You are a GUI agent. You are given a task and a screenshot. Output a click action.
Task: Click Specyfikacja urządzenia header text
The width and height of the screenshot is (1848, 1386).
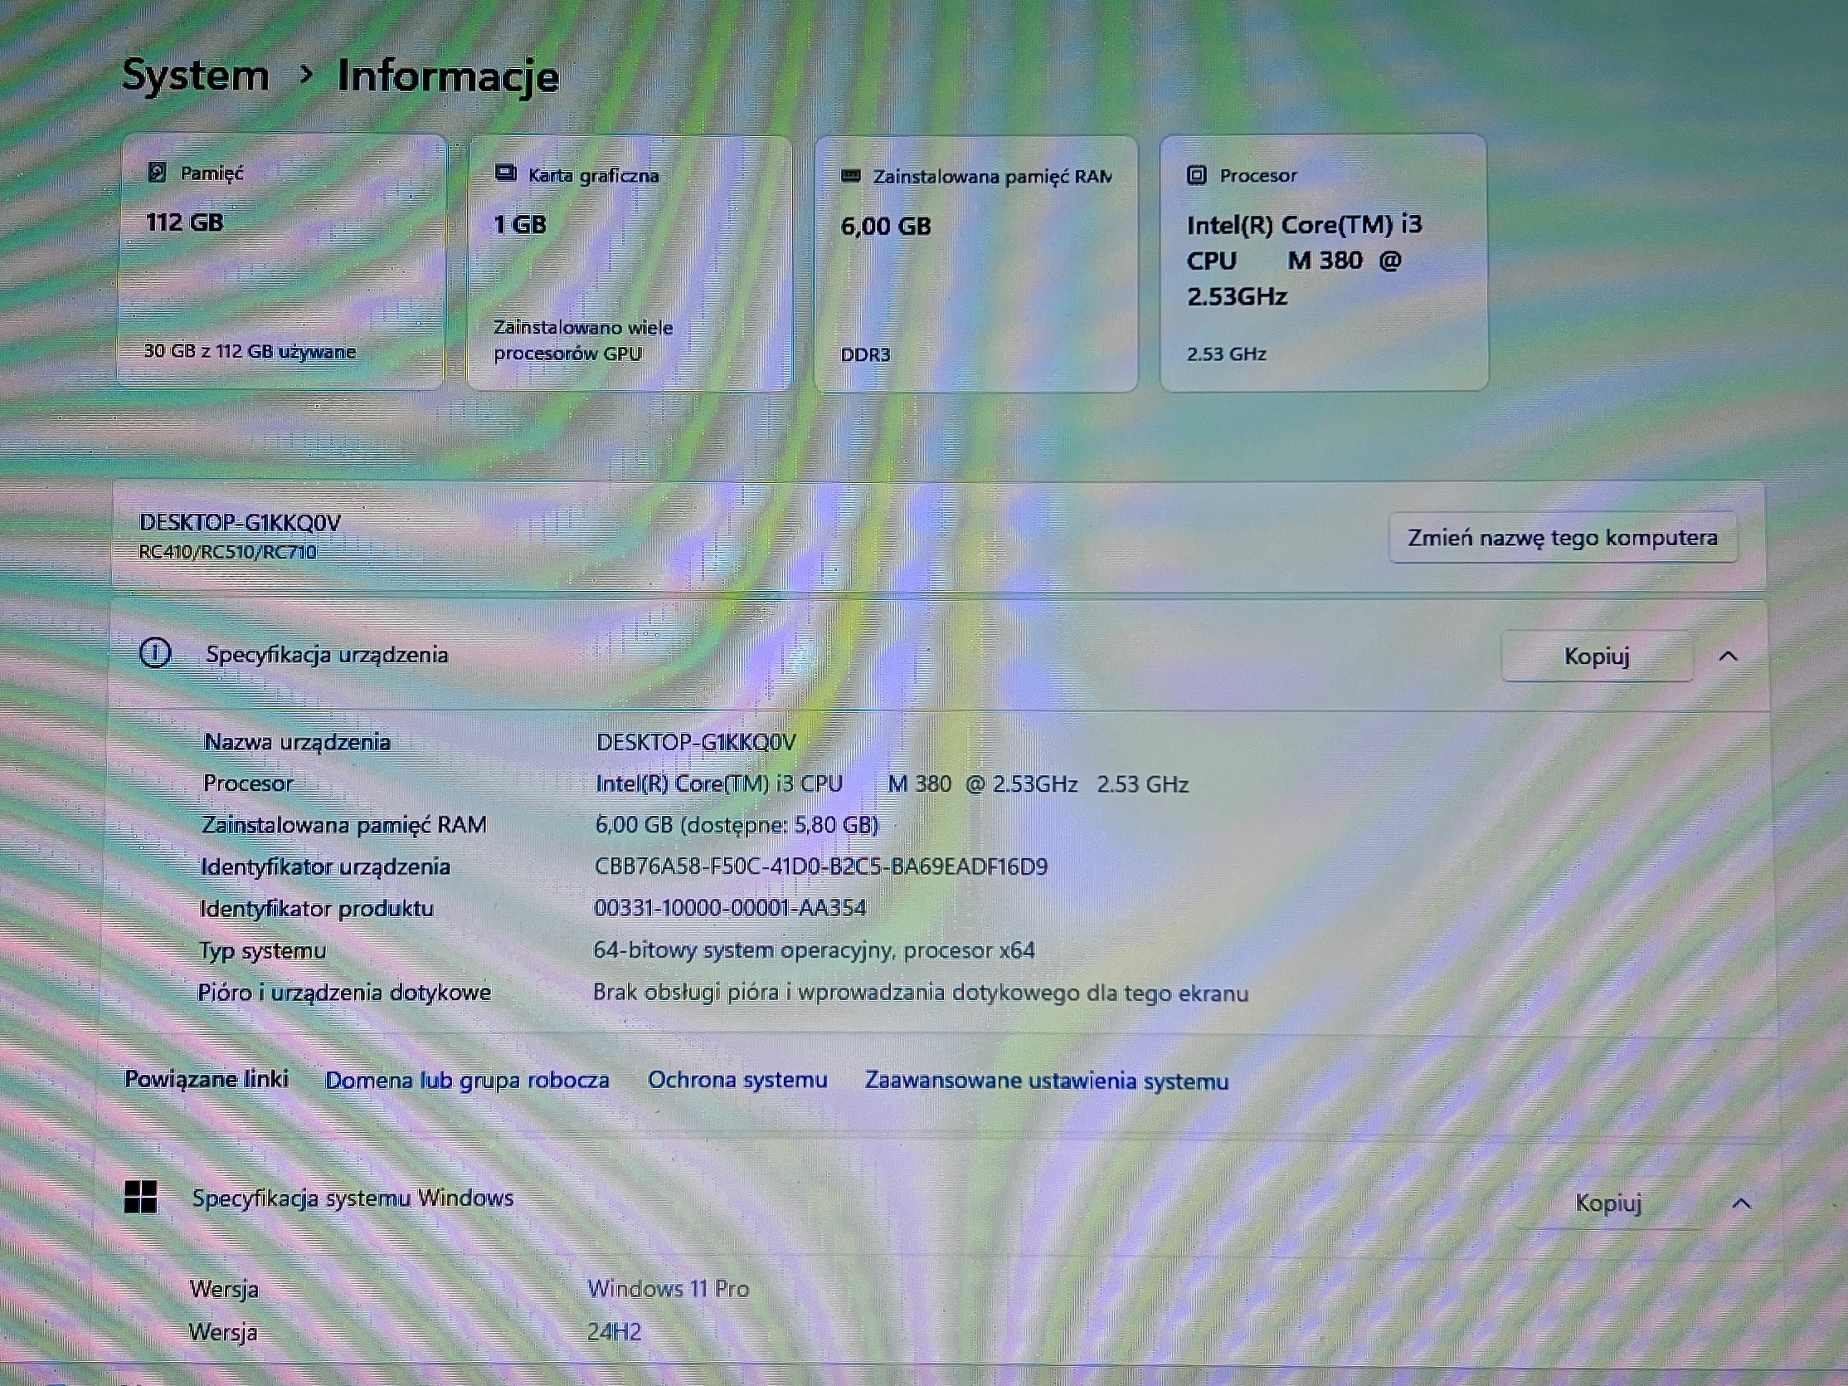pos(327,654)
